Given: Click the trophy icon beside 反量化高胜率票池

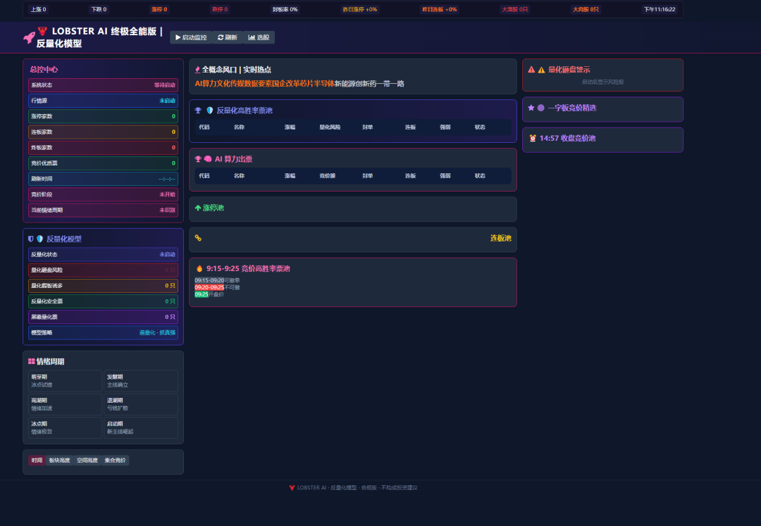Looking at the screenshot, I should (198, 111).
